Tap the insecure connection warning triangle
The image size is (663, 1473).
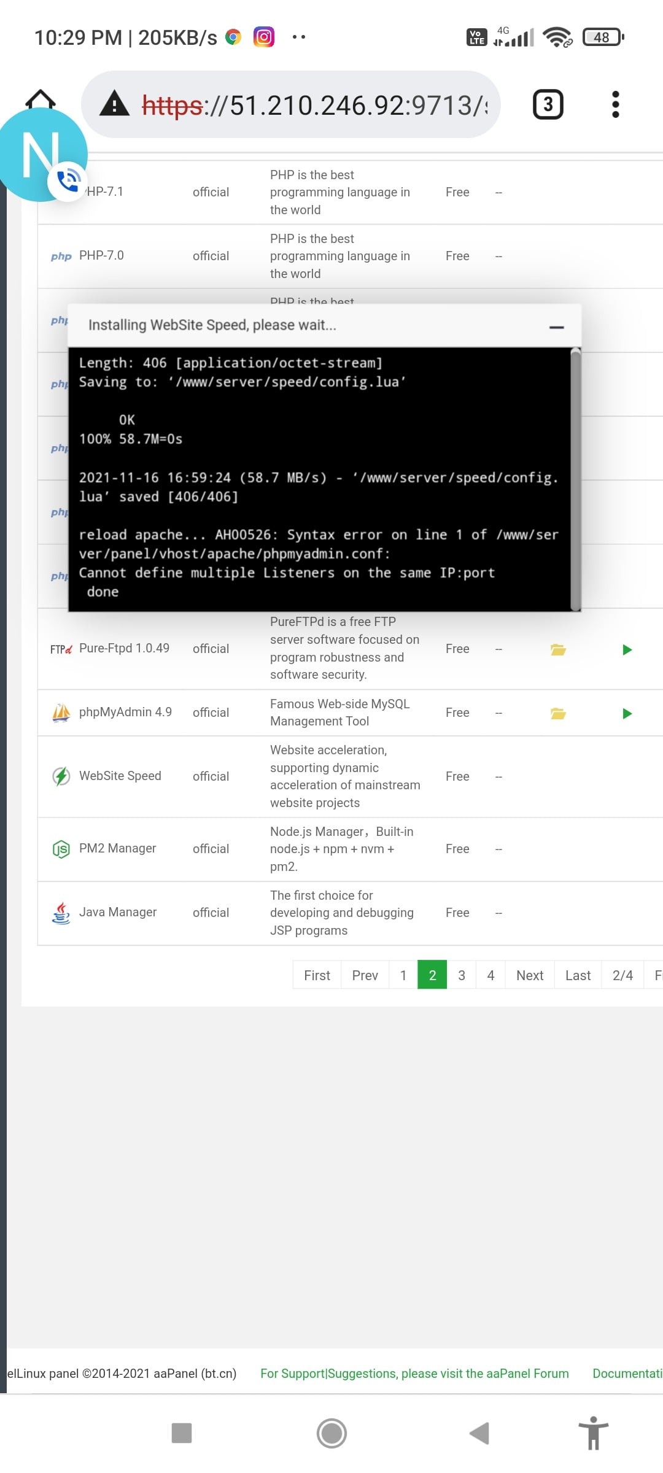[x=115, y=104]
